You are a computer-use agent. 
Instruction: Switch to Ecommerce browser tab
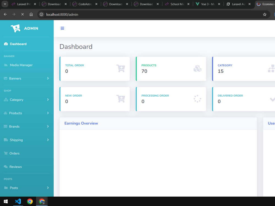click(266, 4)
